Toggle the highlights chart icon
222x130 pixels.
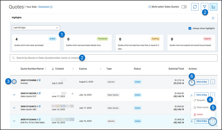coord(214,7)
